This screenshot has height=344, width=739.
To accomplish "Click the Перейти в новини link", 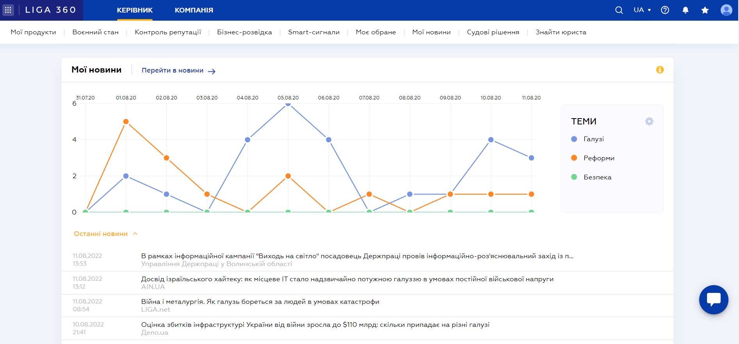I will [x=173, y=70].
